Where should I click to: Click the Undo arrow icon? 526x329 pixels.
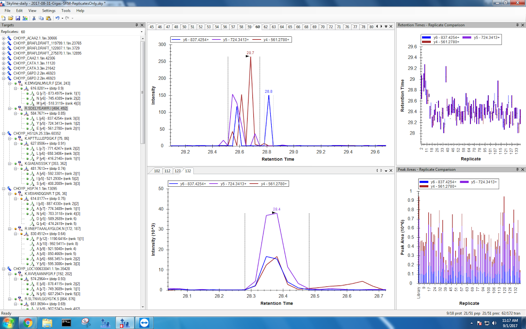pyautogui.click(x=57, y=18)
